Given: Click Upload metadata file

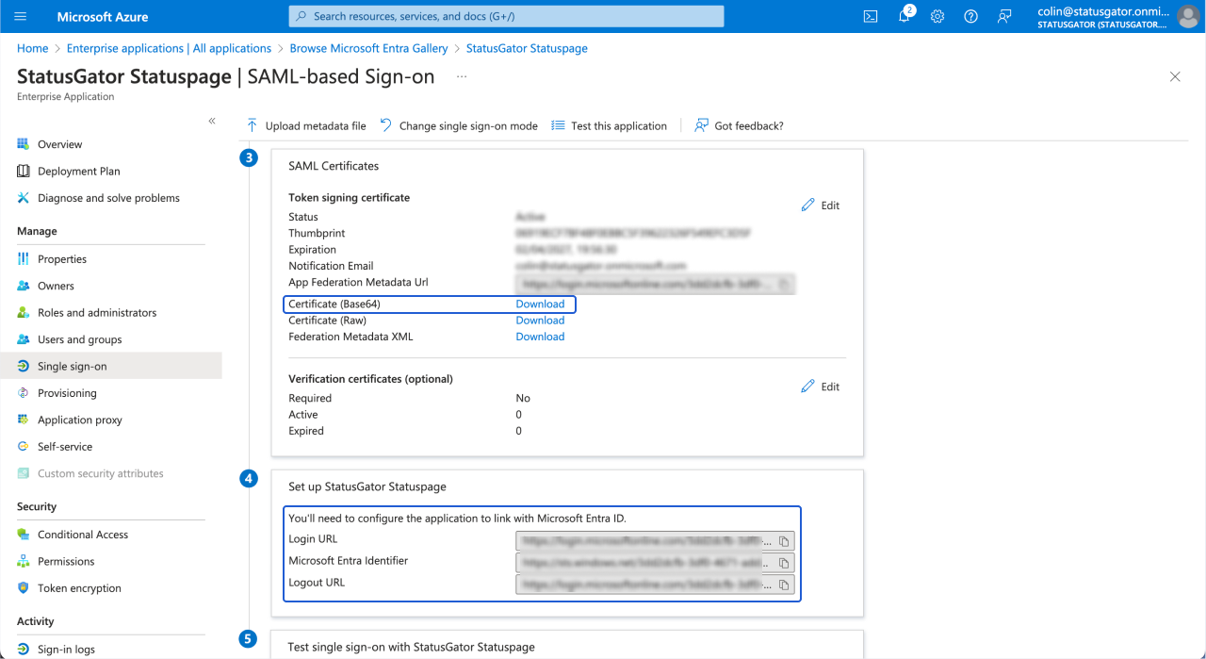Looking at the screenshot, I should pyautogui.click(x=306, y=125).
